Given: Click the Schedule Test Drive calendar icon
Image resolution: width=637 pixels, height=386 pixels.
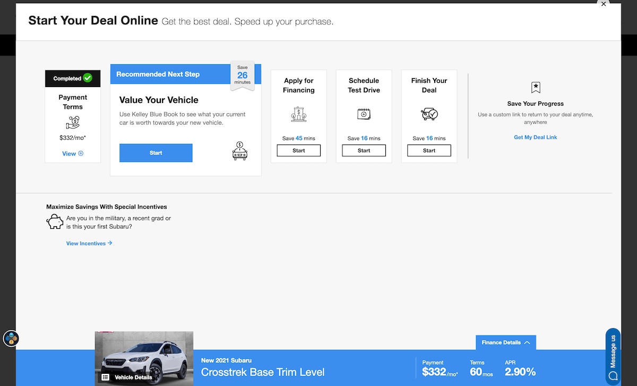Looking at the screenshot, I should click(364, 114).
